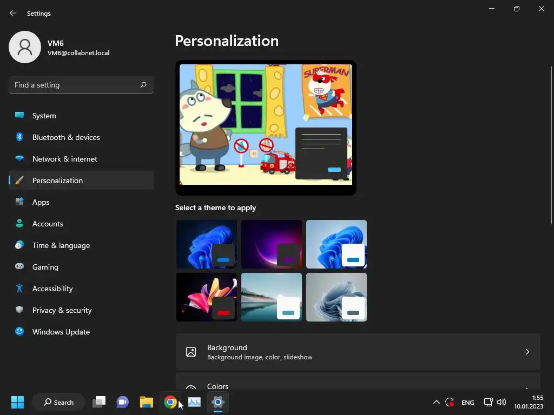Show hidden system tray icons
The image size is (554, 415).
click(x=437, y=402)
